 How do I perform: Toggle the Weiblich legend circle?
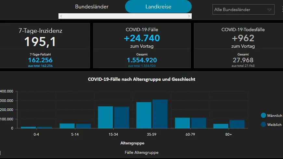263,125
